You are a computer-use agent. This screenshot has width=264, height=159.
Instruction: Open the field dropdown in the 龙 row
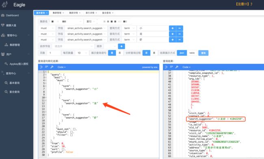(x=86, y=34)
